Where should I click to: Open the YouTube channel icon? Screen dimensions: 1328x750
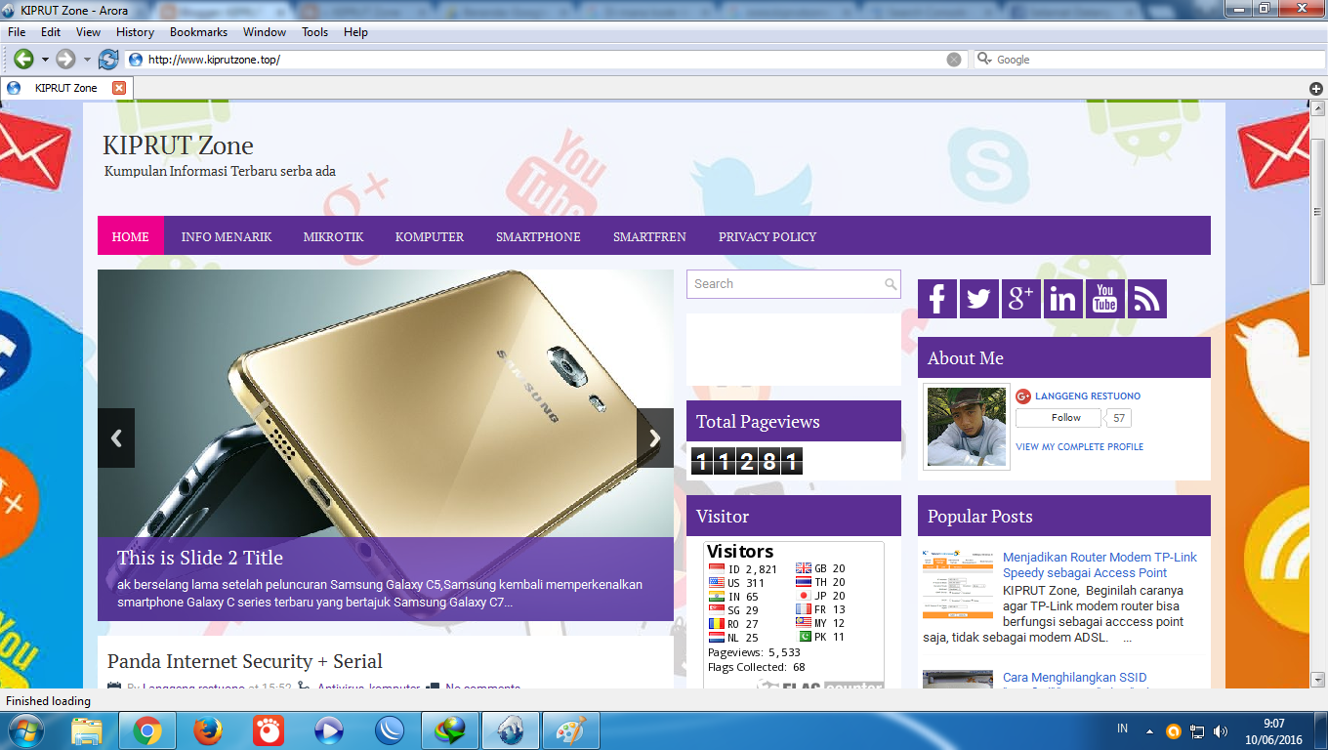click(1103, 299)
